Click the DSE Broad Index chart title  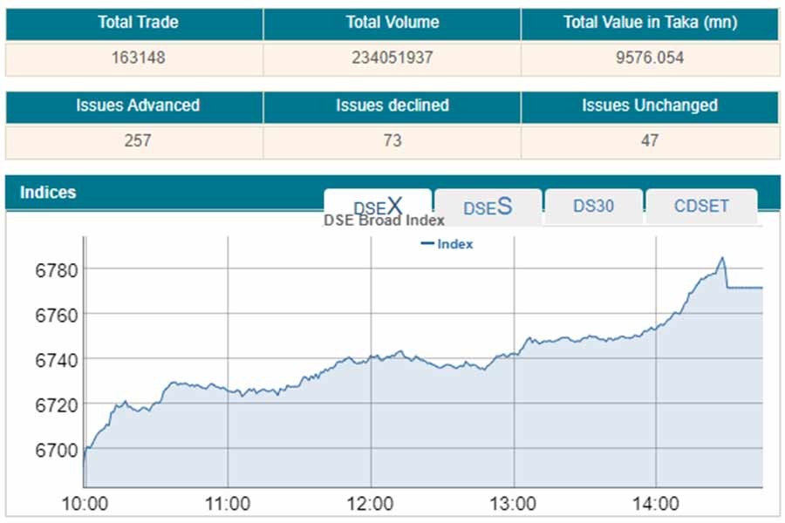pyautogui.click(x=384, y=221)
